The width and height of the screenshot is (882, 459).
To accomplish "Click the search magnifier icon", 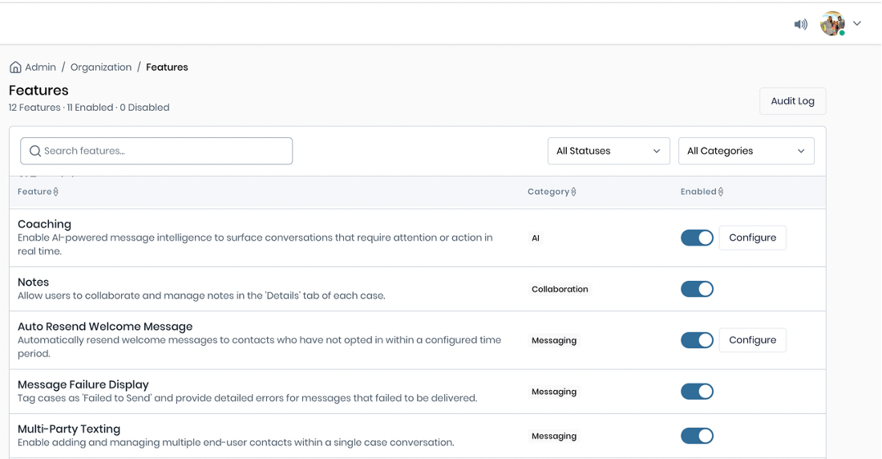I will (x=34, y=151).
